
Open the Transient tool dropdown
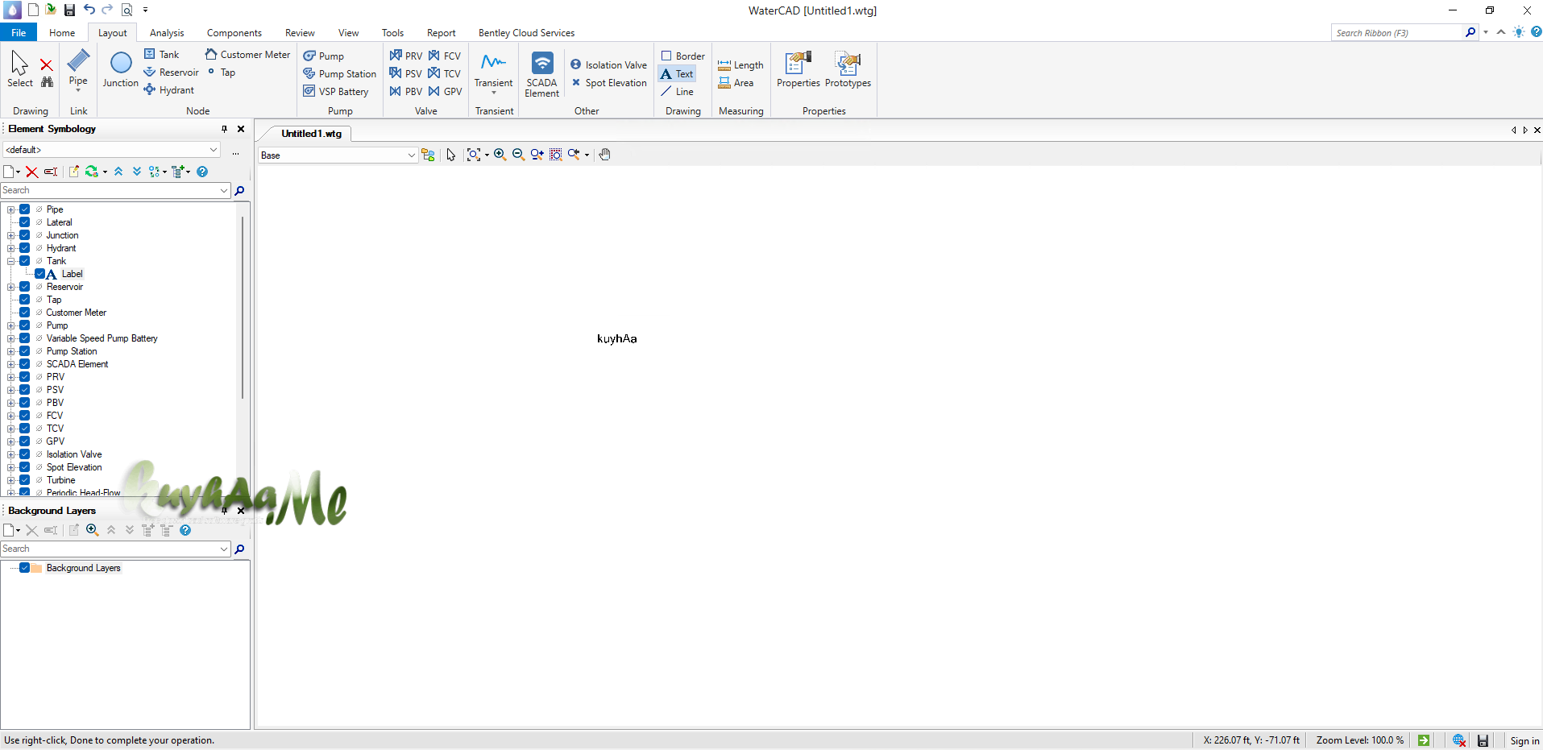coord(494,93)
